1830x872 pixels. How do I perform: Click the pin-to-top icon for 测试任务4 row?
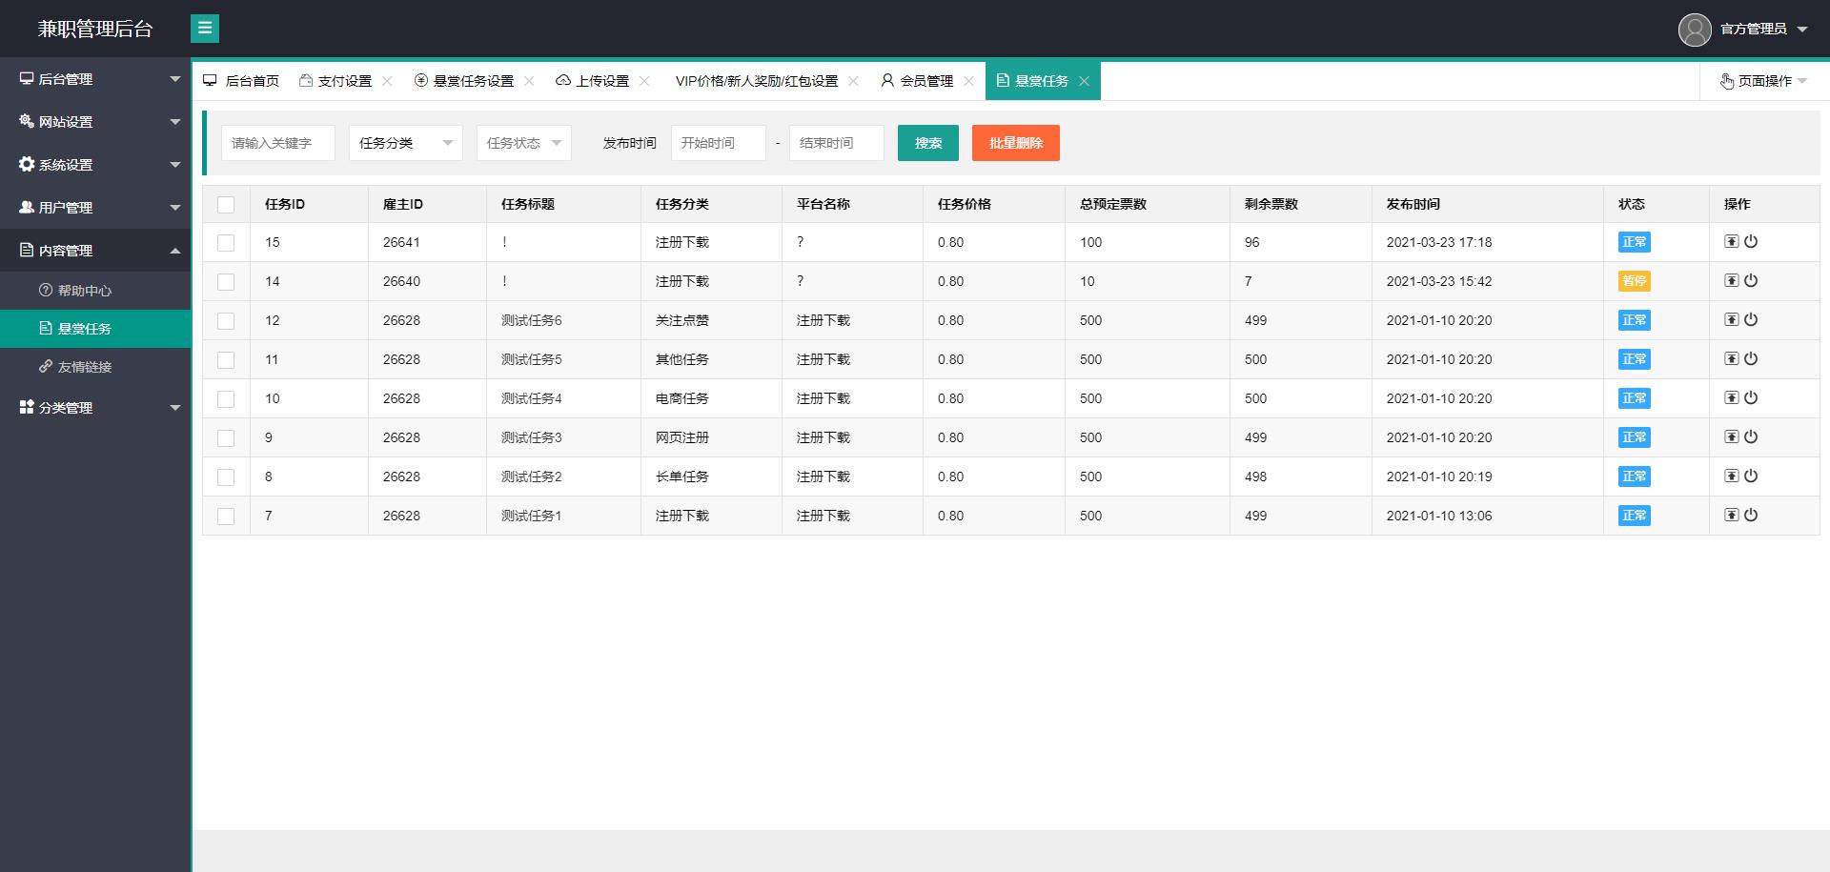point(1731,398)
